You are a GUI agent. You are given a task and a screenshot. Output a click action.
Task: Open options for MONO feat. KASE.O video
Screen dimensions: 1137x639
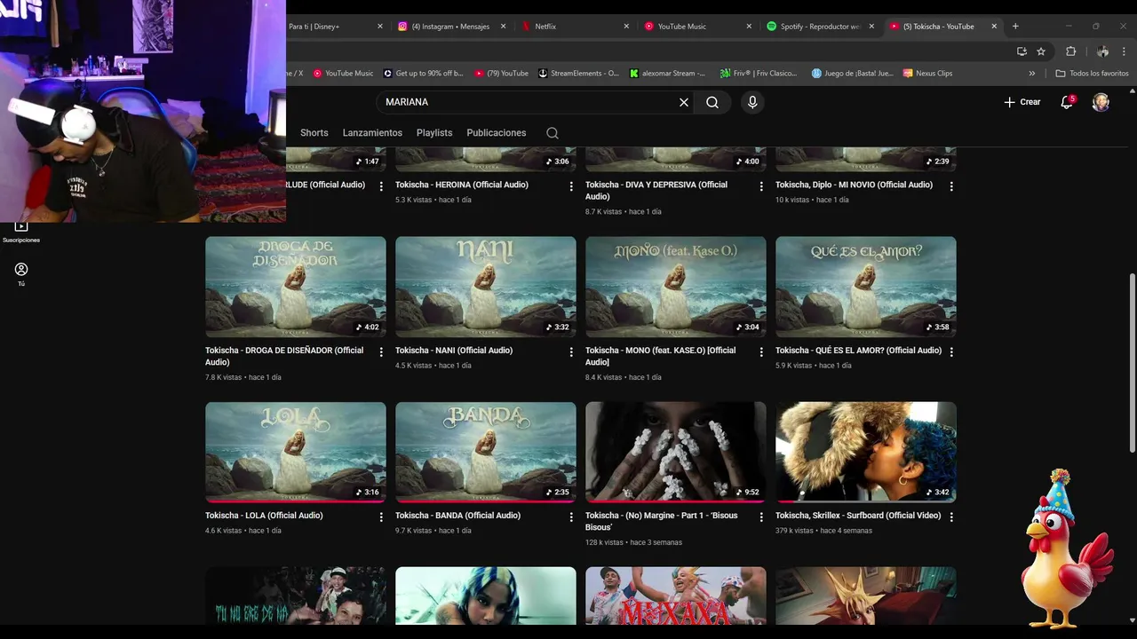click(x=761, y=352)
